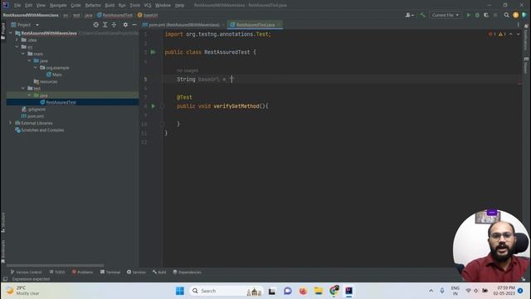Open the Notifications side panel
Screen dimensions: 531x299
point(526,37)
